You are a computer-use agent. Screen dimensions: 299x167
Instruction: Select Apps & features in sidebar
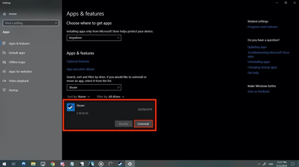click(19, 43)
